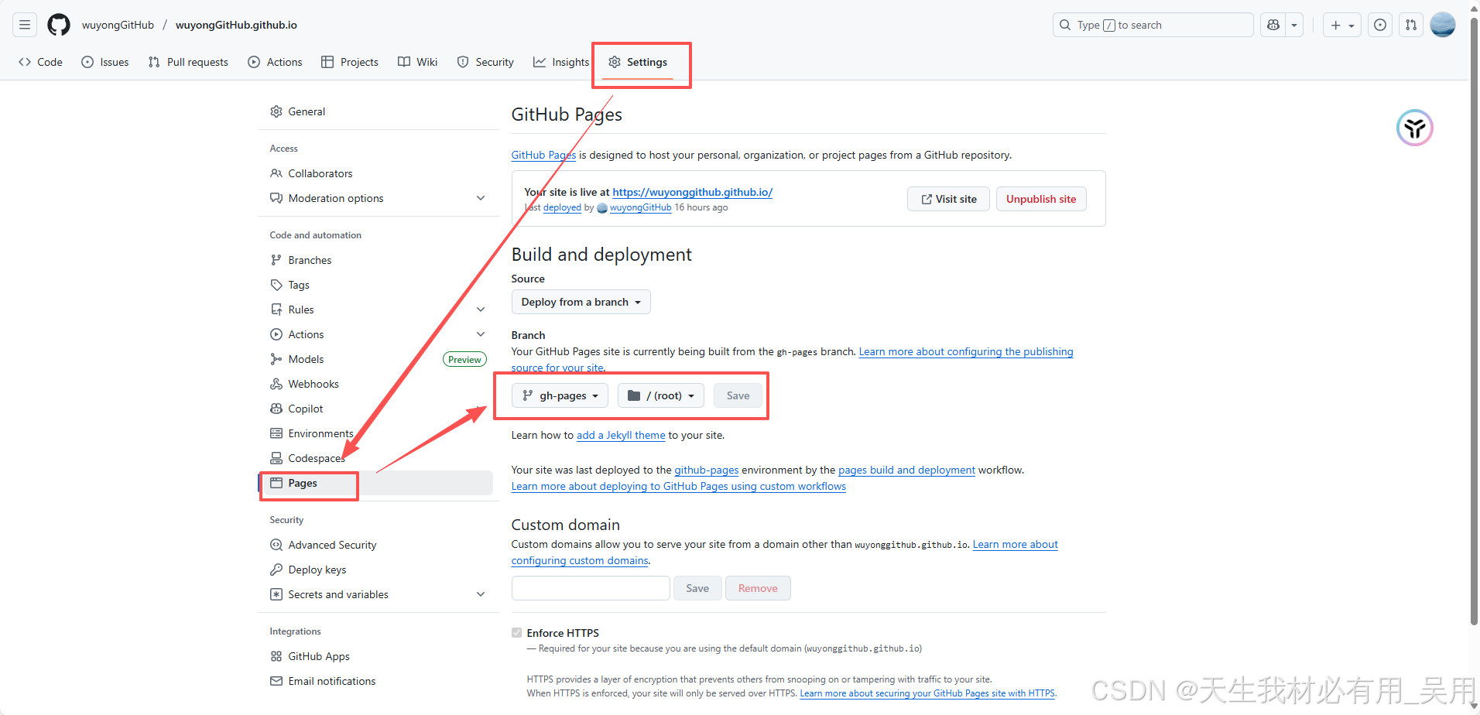Click the page vertical scrollbar
1480x715 pixels.
pos(1474,321)
